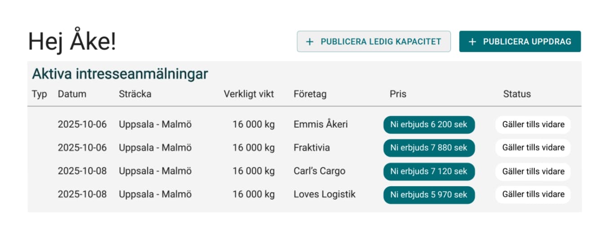The width and height of the screenshot is (598, 232).
Task: Click the status pill for Loves Logistik
Action: (533, 195)
